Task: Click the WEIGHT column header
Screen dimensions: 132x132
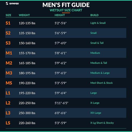Action: coord(24,15)
